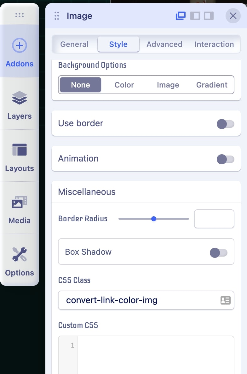Turn on the Animation toggle
247x374 pixels.
pyautogui.click(x=225, y=159)
